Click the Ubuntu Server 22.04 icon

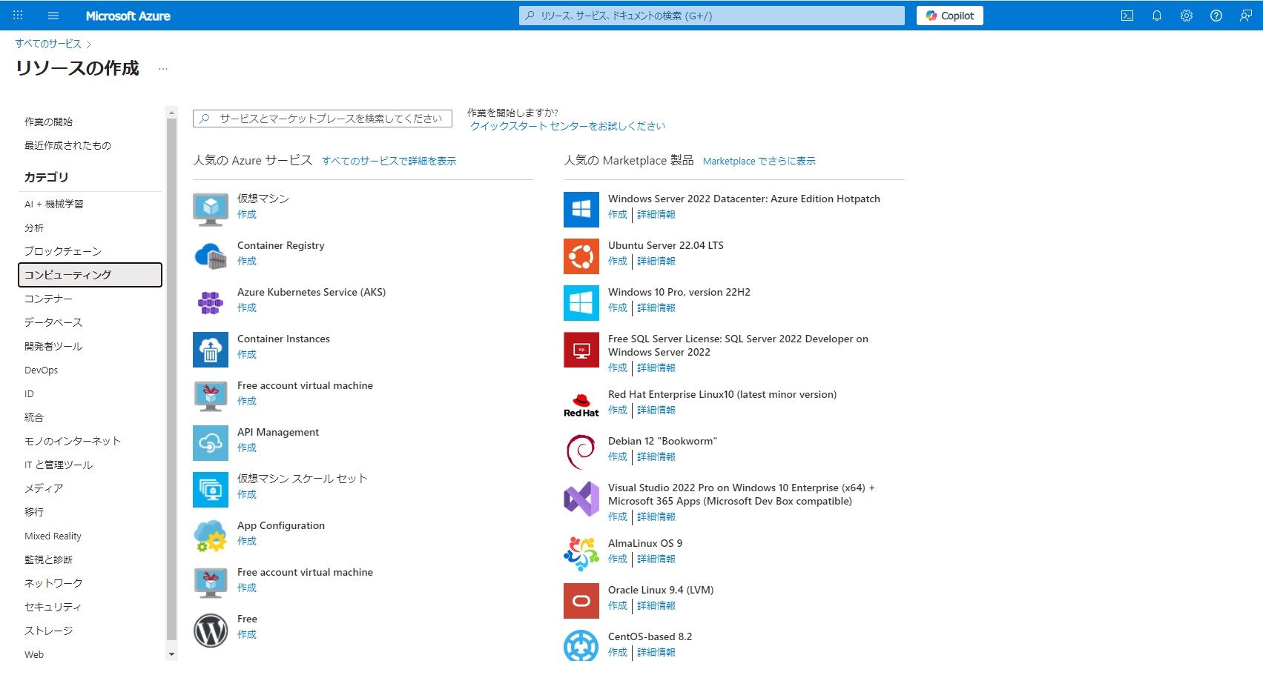(x=581, y=256)
